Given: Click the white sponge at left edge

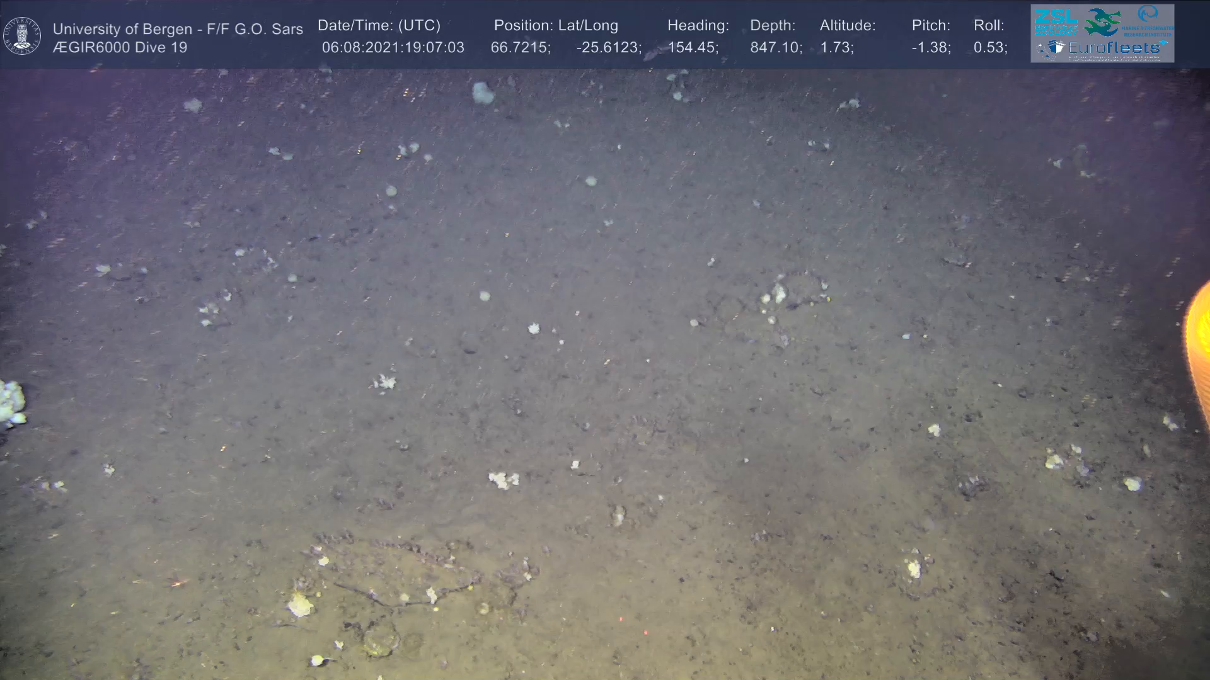Looking at the screenshot, I should 11,403.
